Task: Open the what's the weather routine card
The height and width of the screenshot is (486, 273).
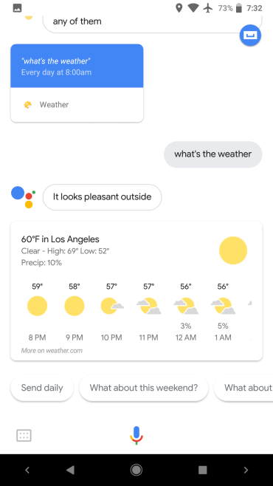Action: 77,83
